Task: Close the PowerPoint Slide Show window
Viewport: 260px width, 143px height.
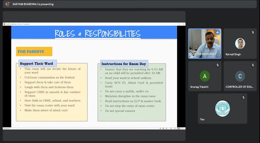Action: tap(183, 24)
